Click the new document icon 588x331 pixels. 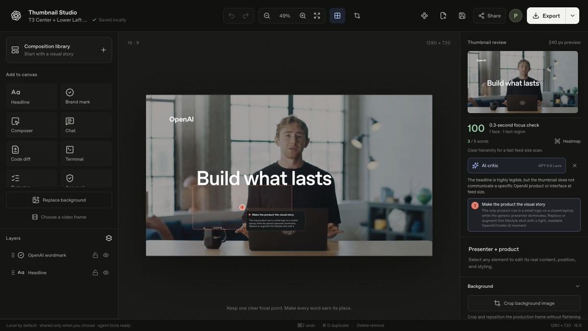(x=443, y=16)
